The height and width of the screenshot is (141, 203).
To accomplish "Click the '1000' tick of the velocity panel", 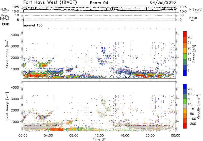I will [x=15, y=122].
